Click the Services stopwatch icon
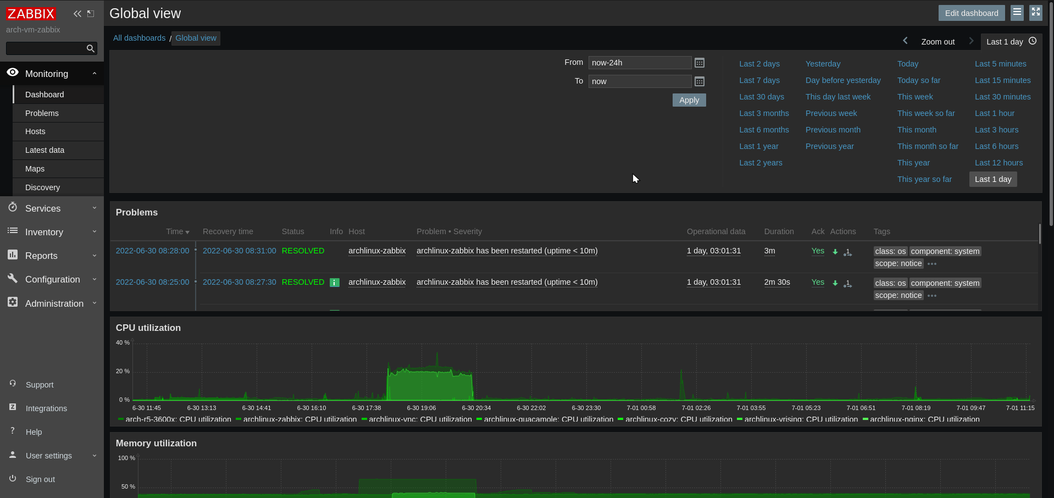This screenshot has width=1054, height=498. point(13,207)
